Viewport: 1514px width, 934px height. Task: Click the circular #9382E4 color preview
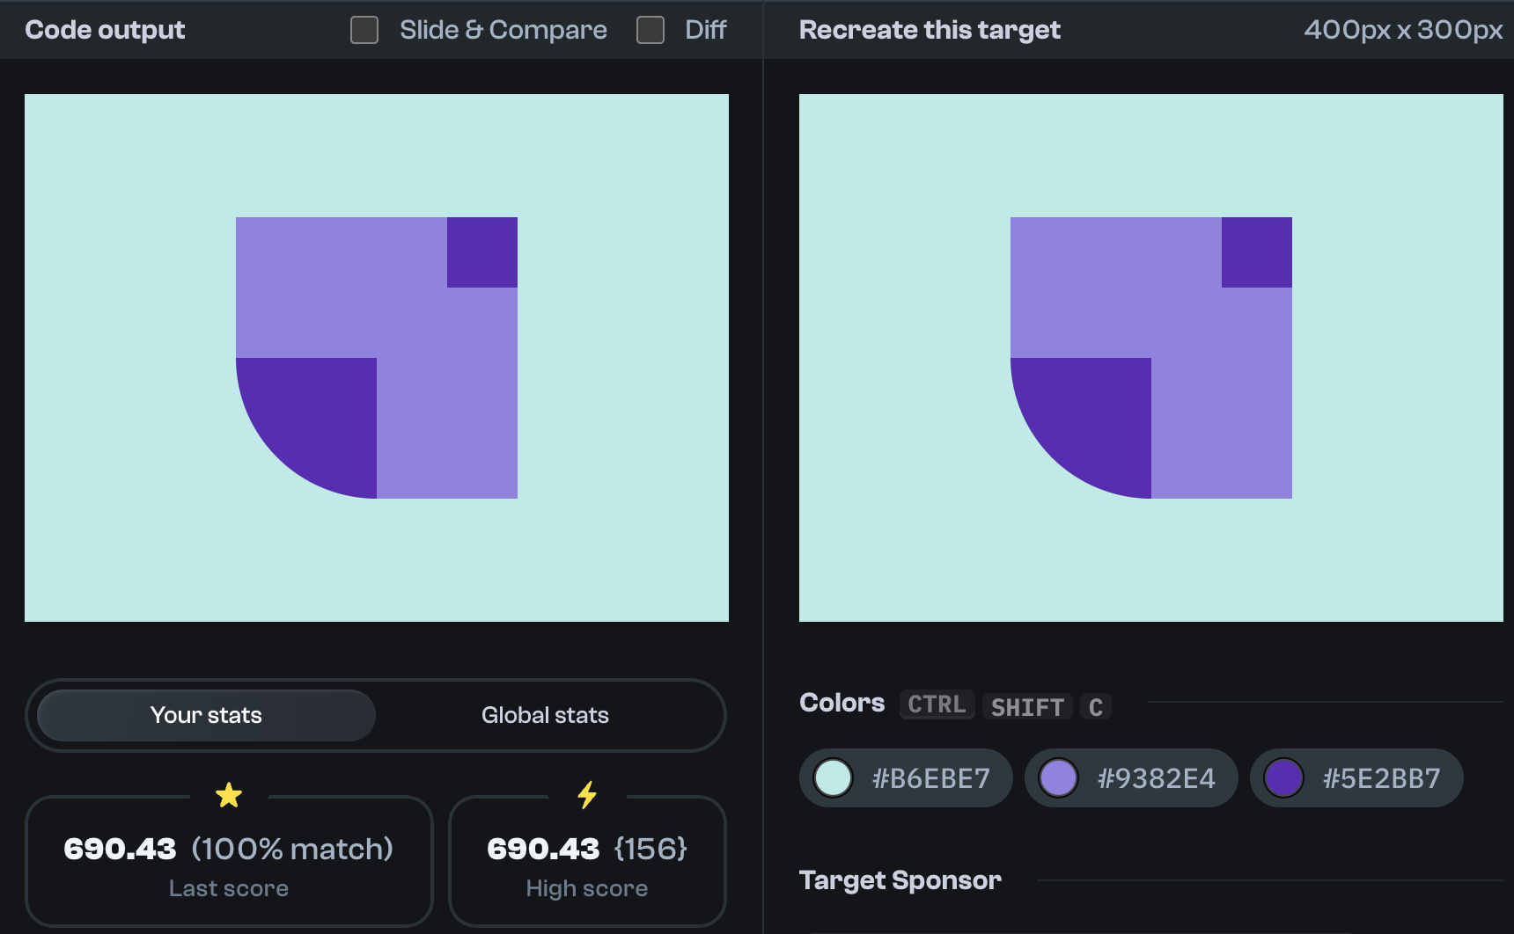(1058, 777)
